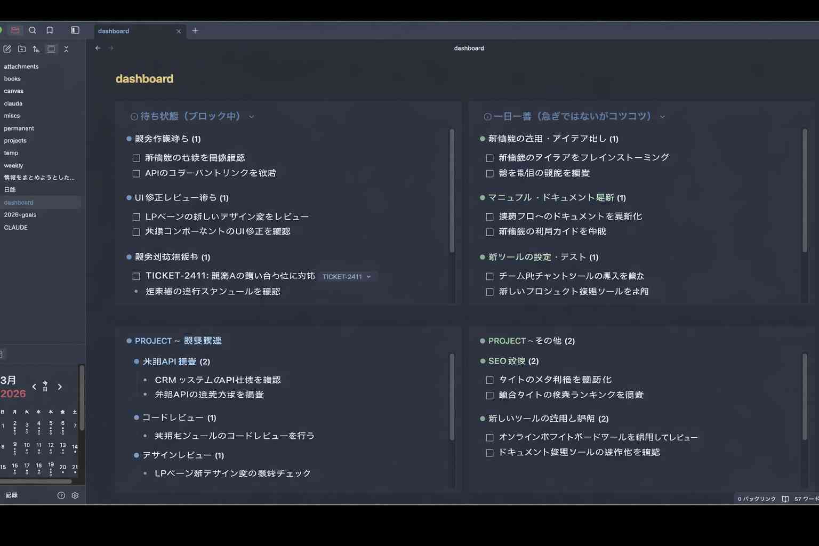This screenshot has width=819, height=546.
Task: Collapse all folders using the collapse icon
Action: (67, 49)
